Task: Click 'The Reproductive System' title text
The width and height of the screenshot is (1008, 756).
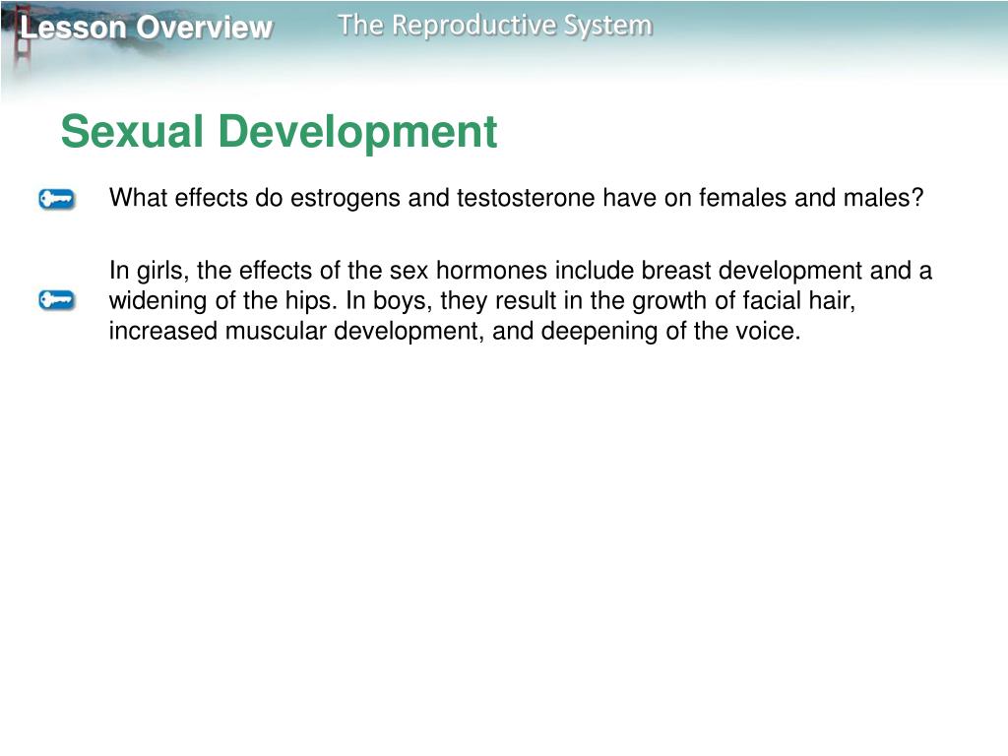Action: [x=495, y=26]
